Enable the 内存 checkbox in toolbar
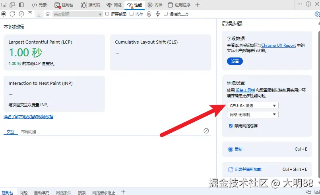The height and width of the screenshot is (195, 320). point(132,14)
